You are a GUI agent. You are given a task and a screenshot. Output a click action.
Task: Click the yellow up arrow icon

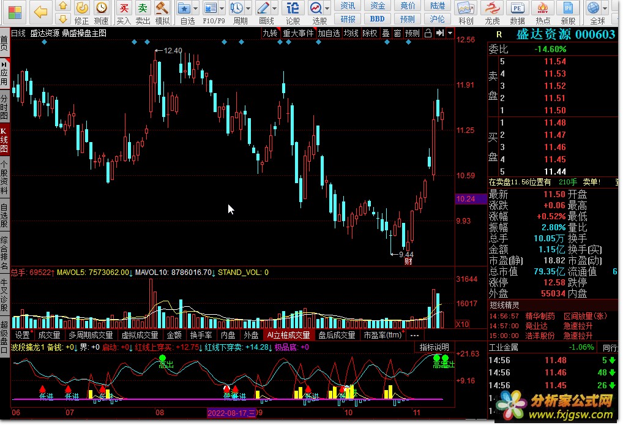click(63, 6)
